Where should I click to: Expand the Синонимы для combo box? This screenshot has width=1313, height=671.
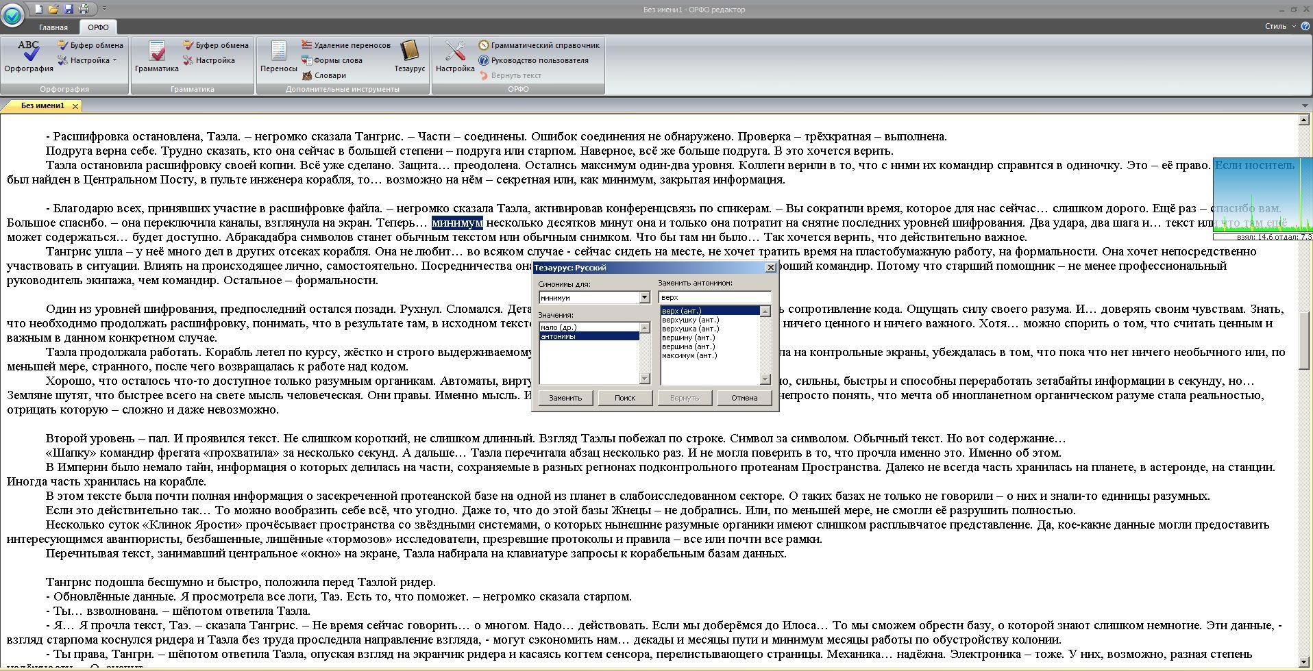(x=644, y=298)
